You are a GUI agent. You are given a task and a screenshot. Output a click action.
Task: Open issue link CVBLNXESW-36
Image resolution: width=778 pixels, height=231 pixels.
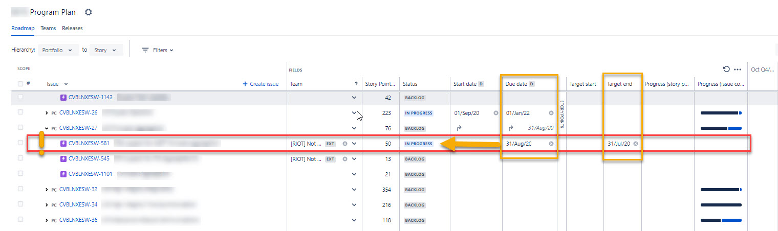[x=78, y=220]
